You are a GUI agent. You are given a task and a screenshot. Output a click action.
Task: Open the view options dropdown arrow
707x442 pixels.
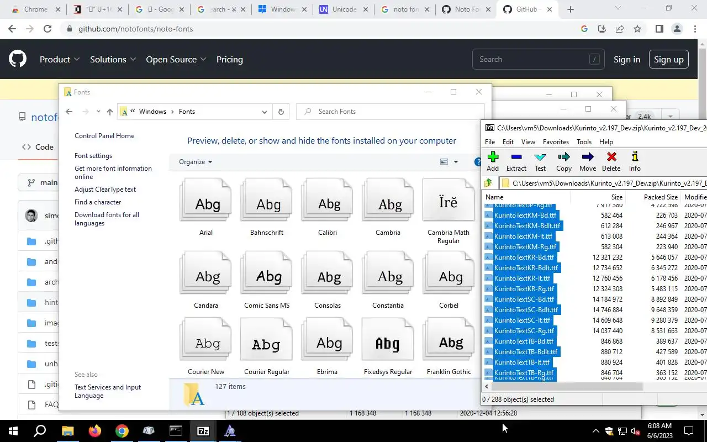456,162
